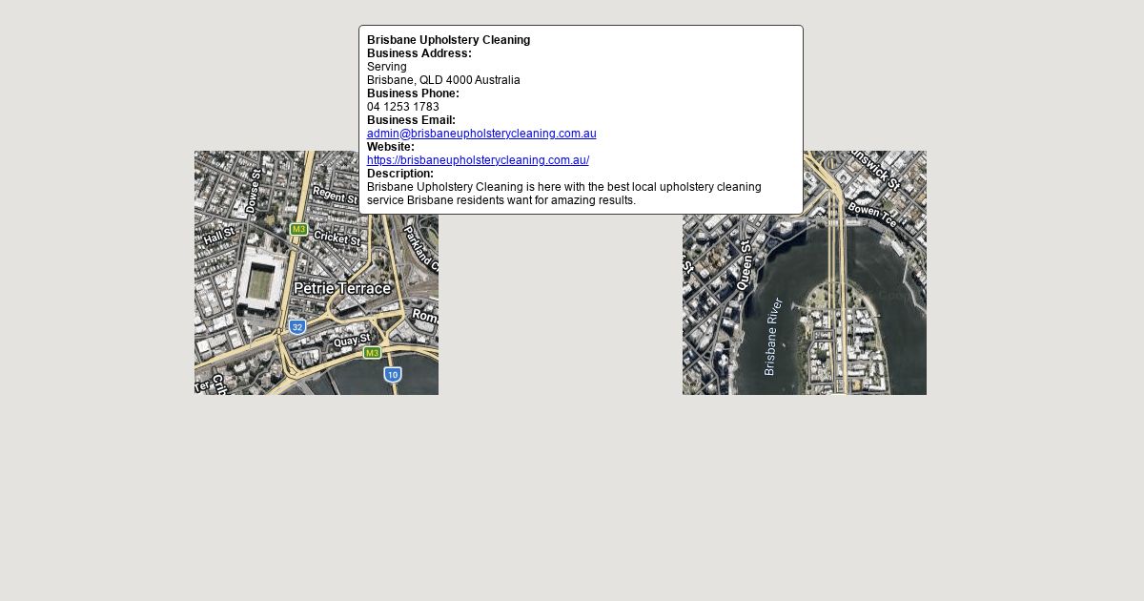Click the Quay St street label
This screenshot has width=1144, height=601.
pos(352,340)
